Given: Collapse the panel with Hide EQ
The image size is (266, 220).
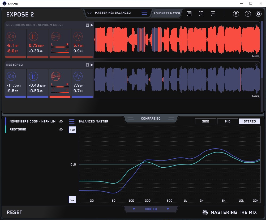Looking at the screenshot, I should coord(151,209).
